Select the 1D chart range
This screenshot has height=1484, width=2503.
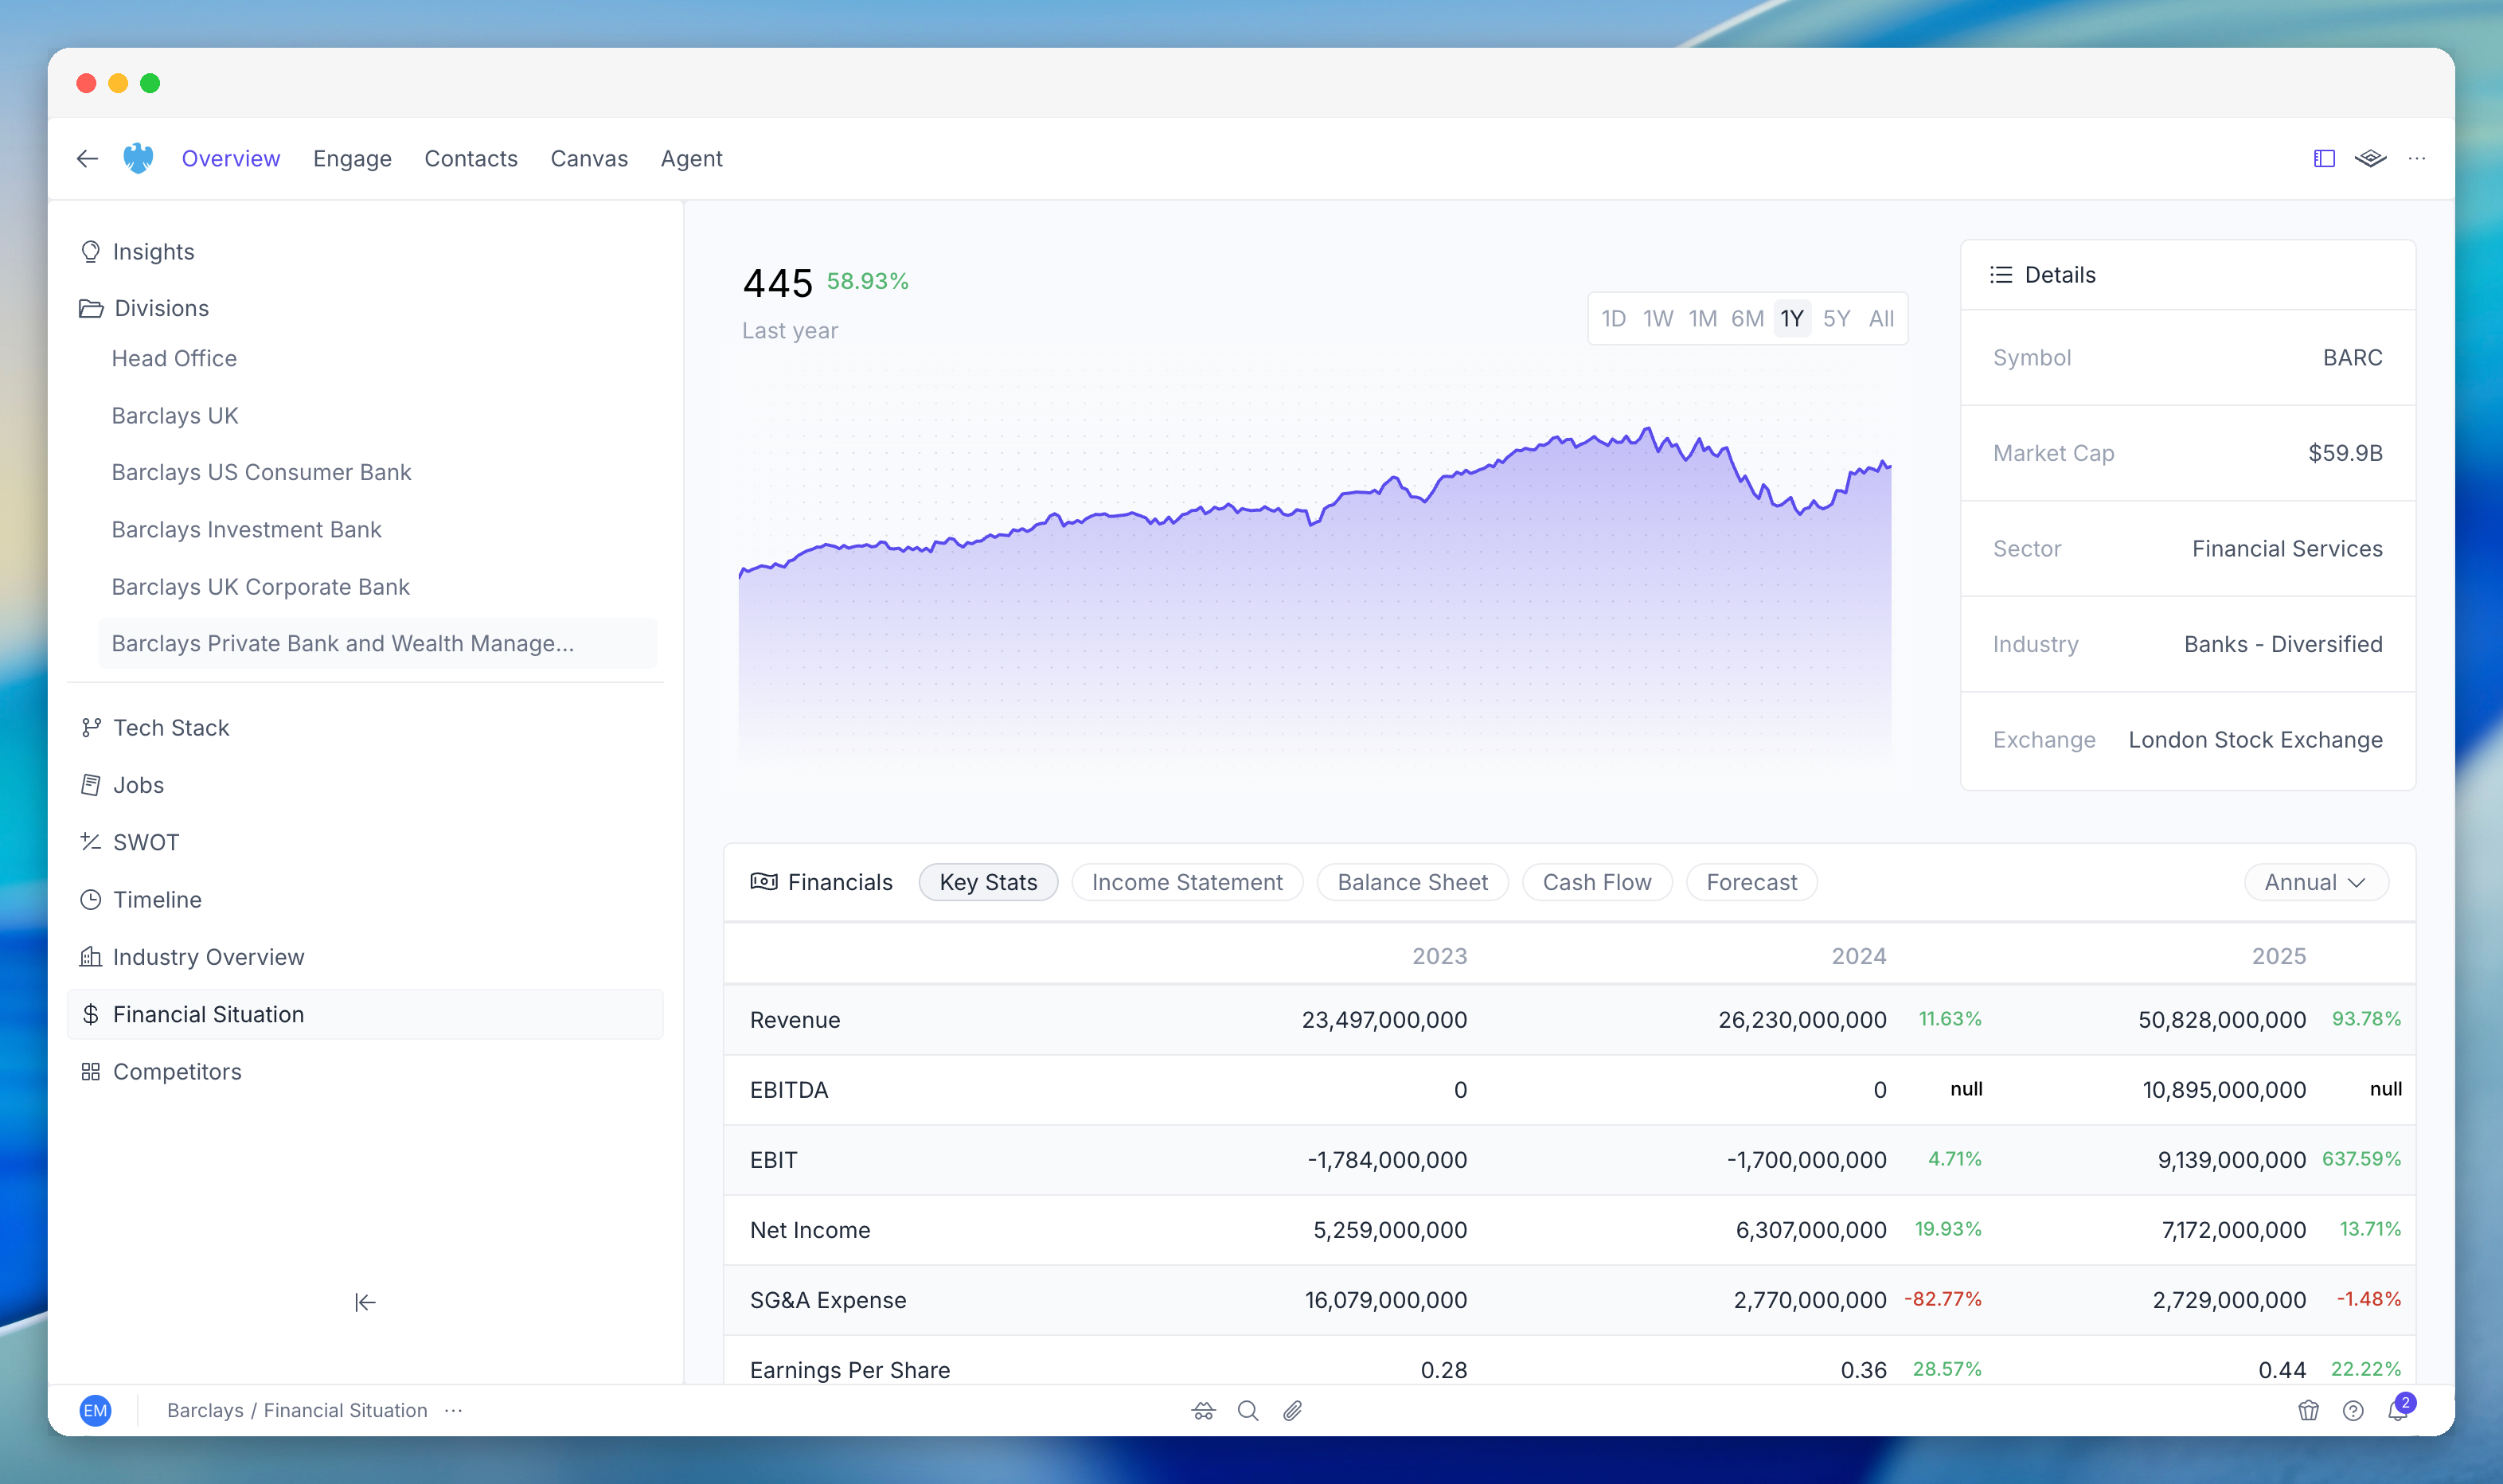click(x=1613, y=319)
